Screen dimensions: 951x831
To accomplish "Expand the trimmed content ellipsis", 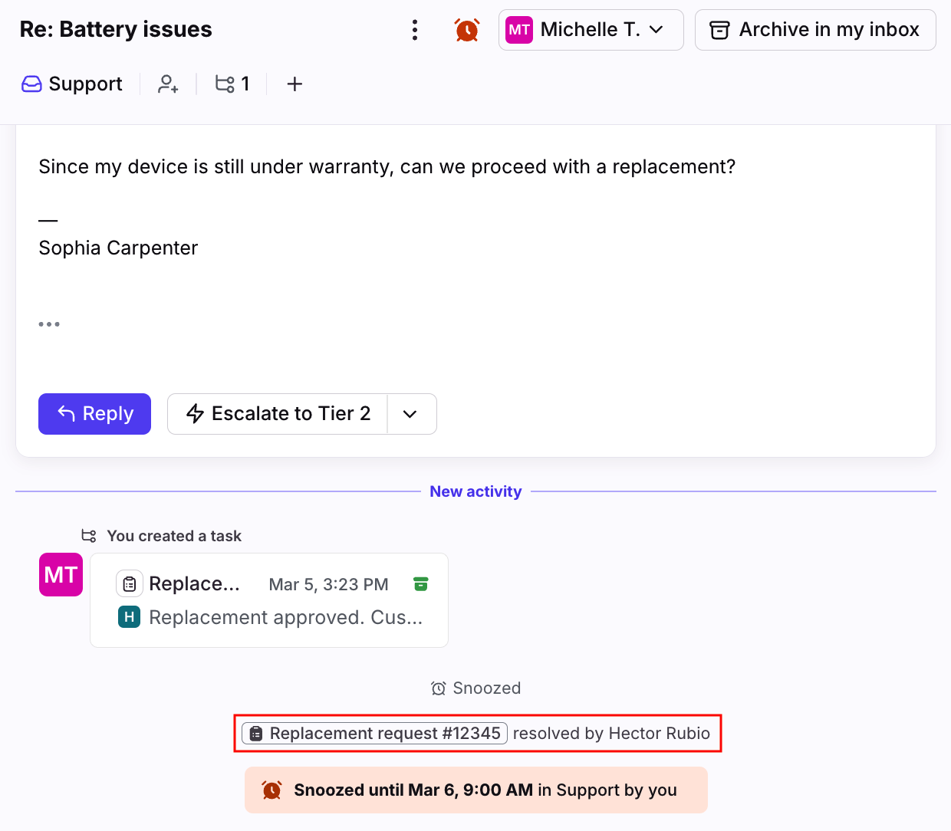I will point(49,324).
